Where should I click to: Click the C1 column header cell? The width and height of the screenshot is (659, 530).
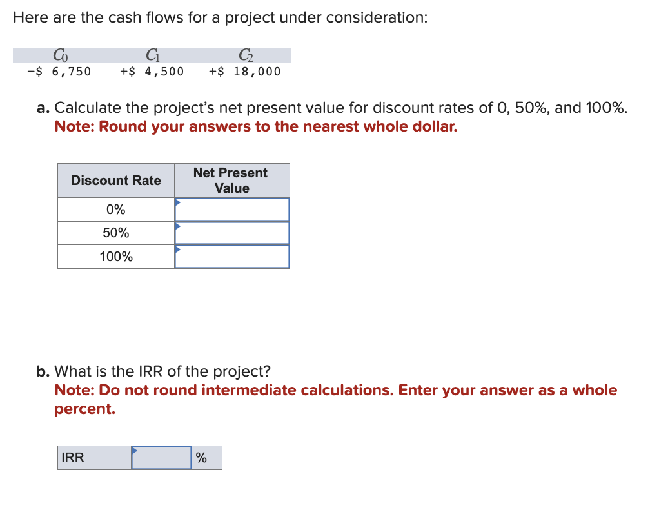coord(152,55)
